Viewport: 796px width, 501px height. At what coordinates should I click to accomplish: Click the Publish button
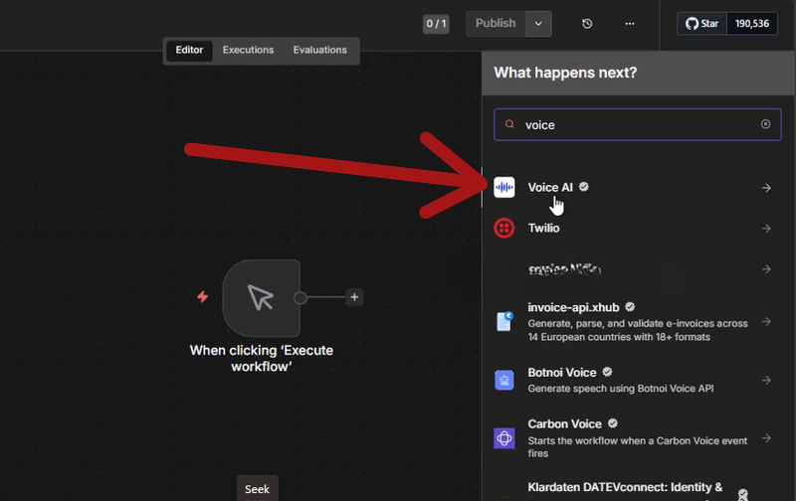coord(495,23)
